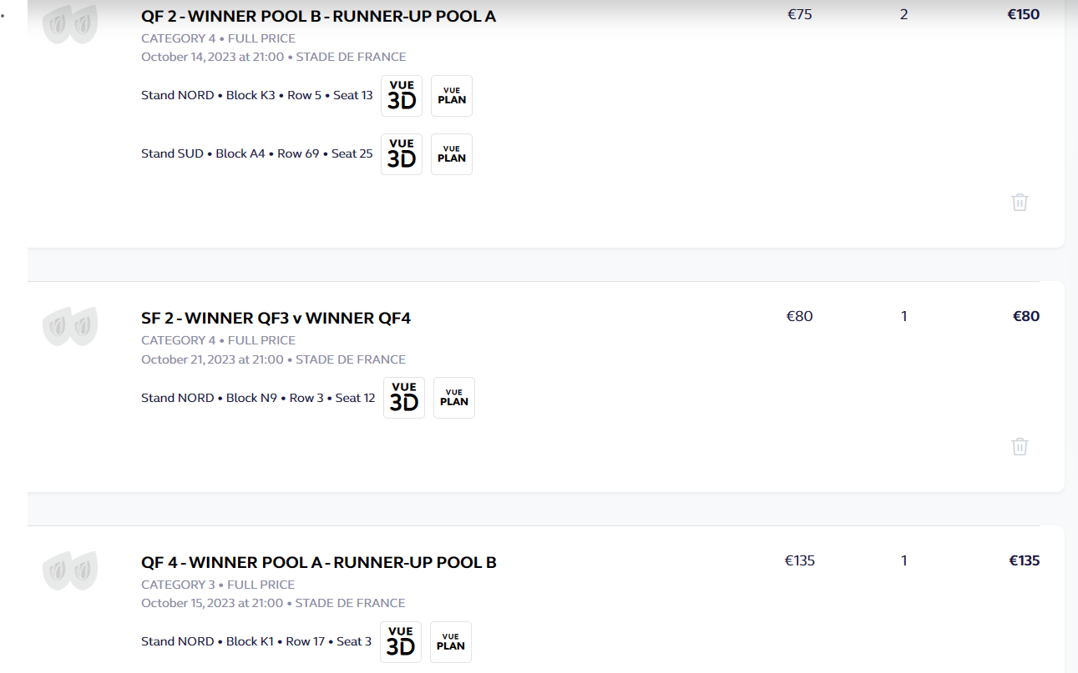Viewport: 1078px width, 673px height.
Task: Show plan view for Block A4 Row 69
Action: point(452,154)
